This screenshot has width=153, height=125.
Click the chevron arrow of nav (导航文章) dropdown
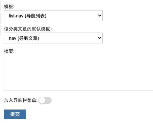coord(100,38)
